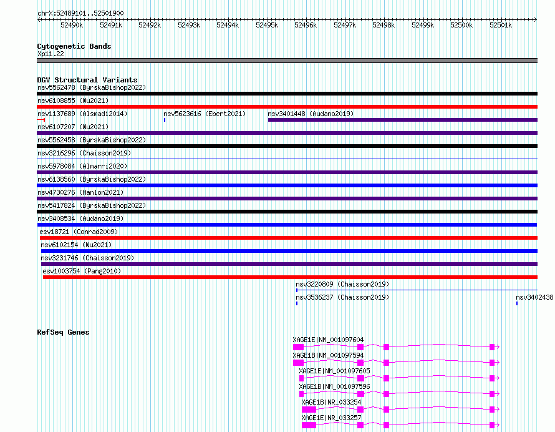
Task: Select esv18721 (Conrad2009) label
Action: pos(79,232)
